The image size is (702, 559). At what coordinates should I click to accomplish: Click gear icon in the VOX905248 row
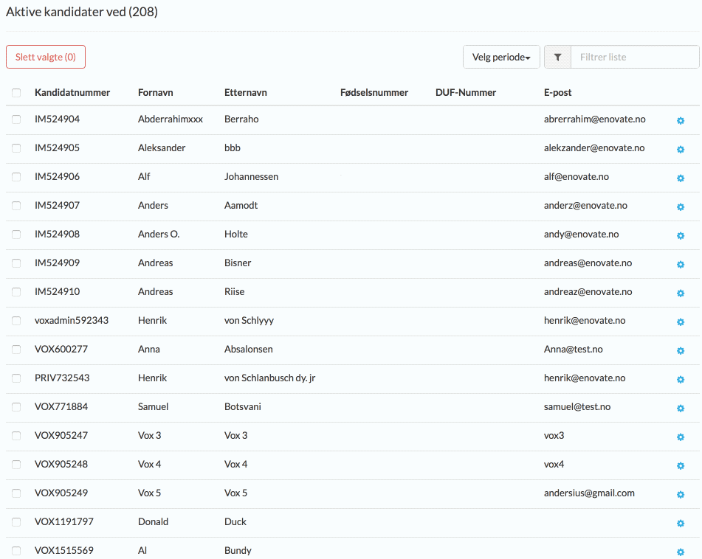[681, 465]
